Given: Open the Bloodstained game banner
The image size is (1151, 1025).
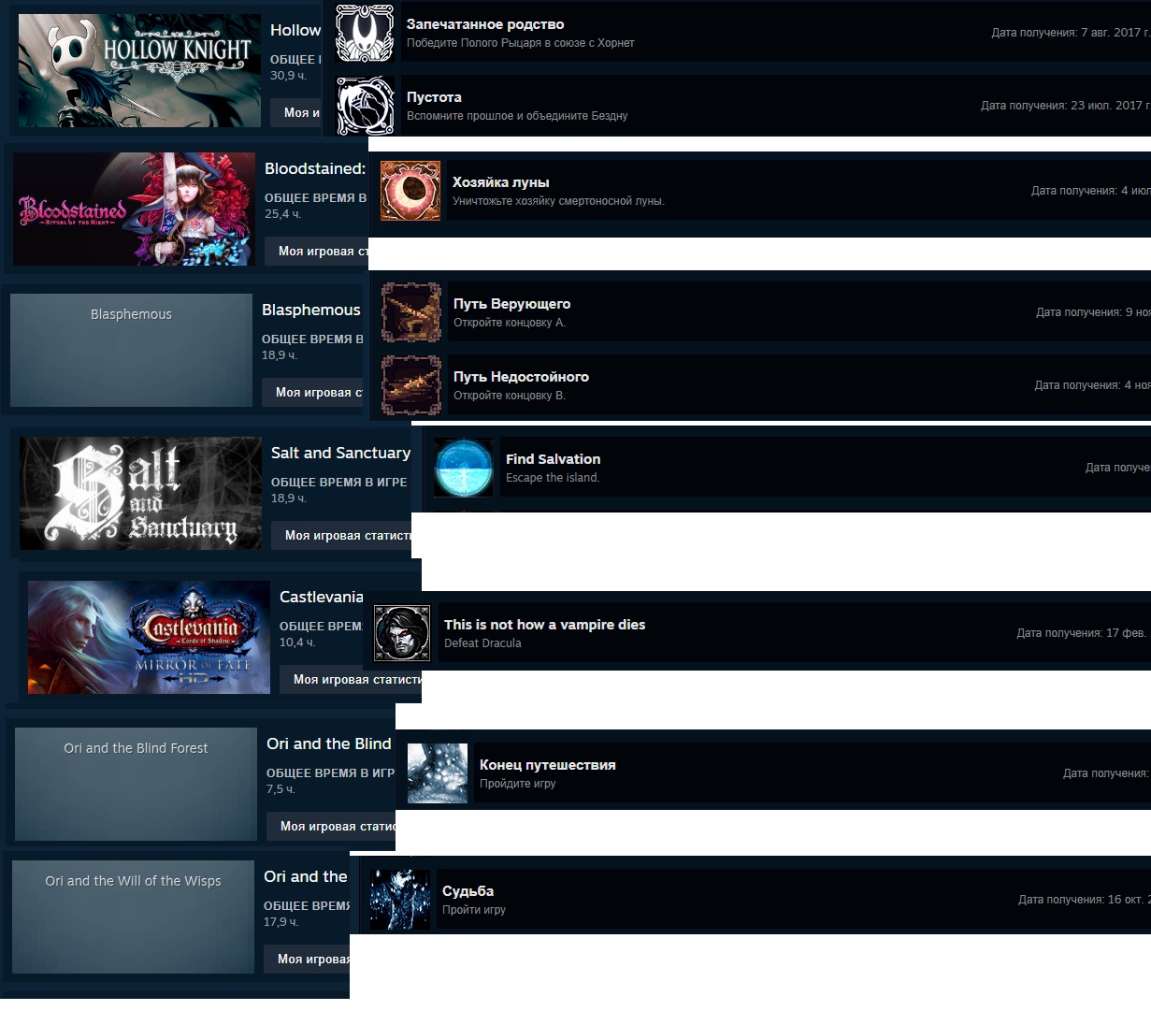Looking at the screenshot, I should click(134, 209).
